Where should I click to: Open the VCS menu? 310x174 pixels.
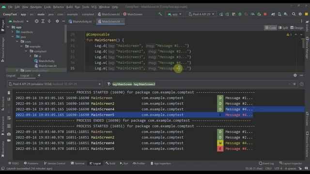point(93,7)
